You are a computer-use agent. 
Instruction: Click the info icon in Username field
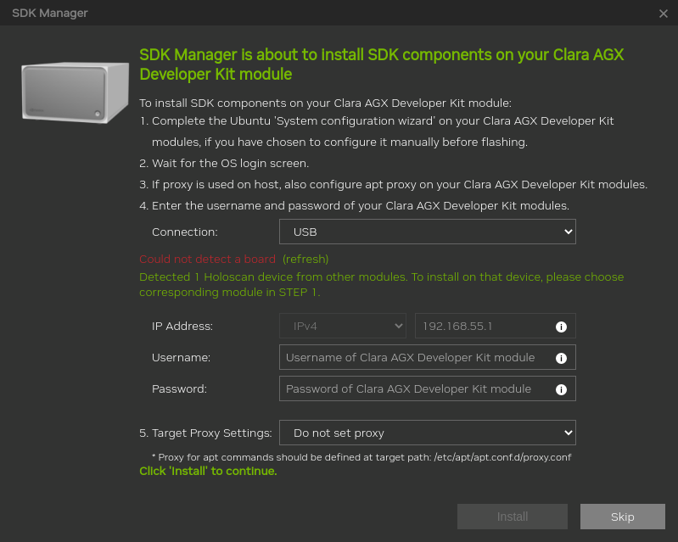(561, 358)
